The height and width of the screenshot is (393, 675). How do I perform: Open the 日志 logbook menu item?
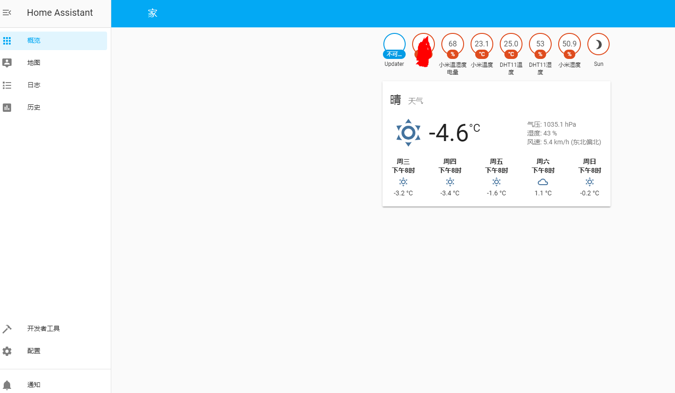[x=53, y=85]
